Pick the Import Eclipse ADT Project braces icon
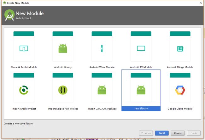The width and height of the screenshot is (205, 140). pyautogui.click(x=63, y=90)
